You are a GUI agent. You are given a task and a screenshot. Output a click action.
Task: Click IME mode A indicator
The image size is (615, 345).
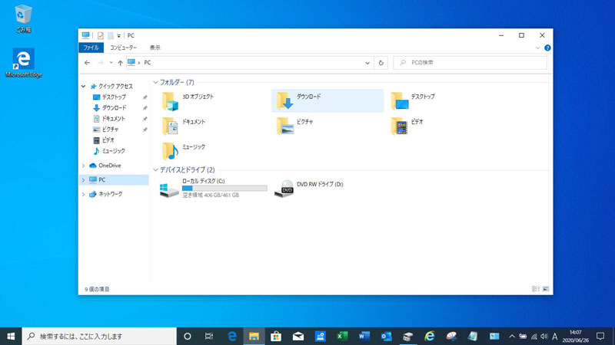pyautogui.click(x=554, y=336)
